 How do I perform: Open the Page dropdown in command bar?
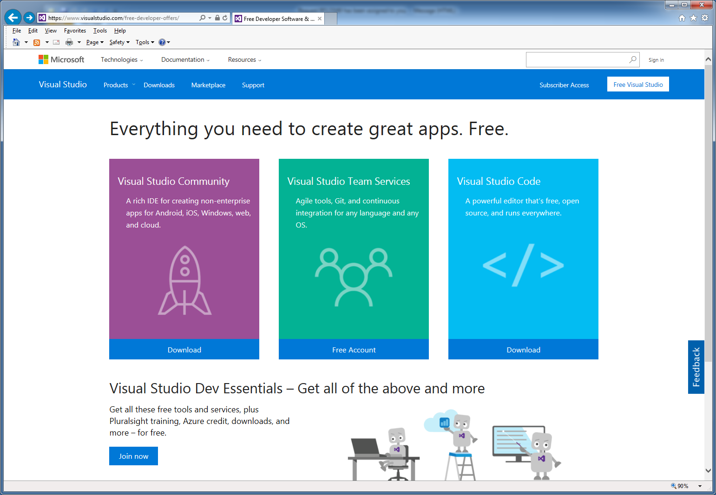[95, 42]
